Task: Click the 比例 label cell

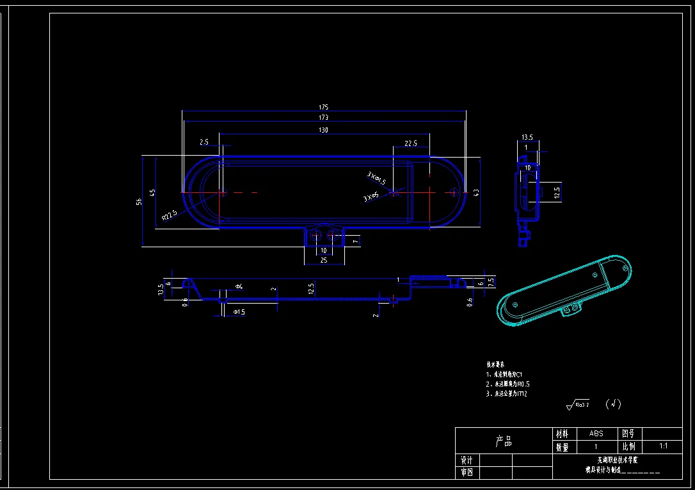Action: 629,446
